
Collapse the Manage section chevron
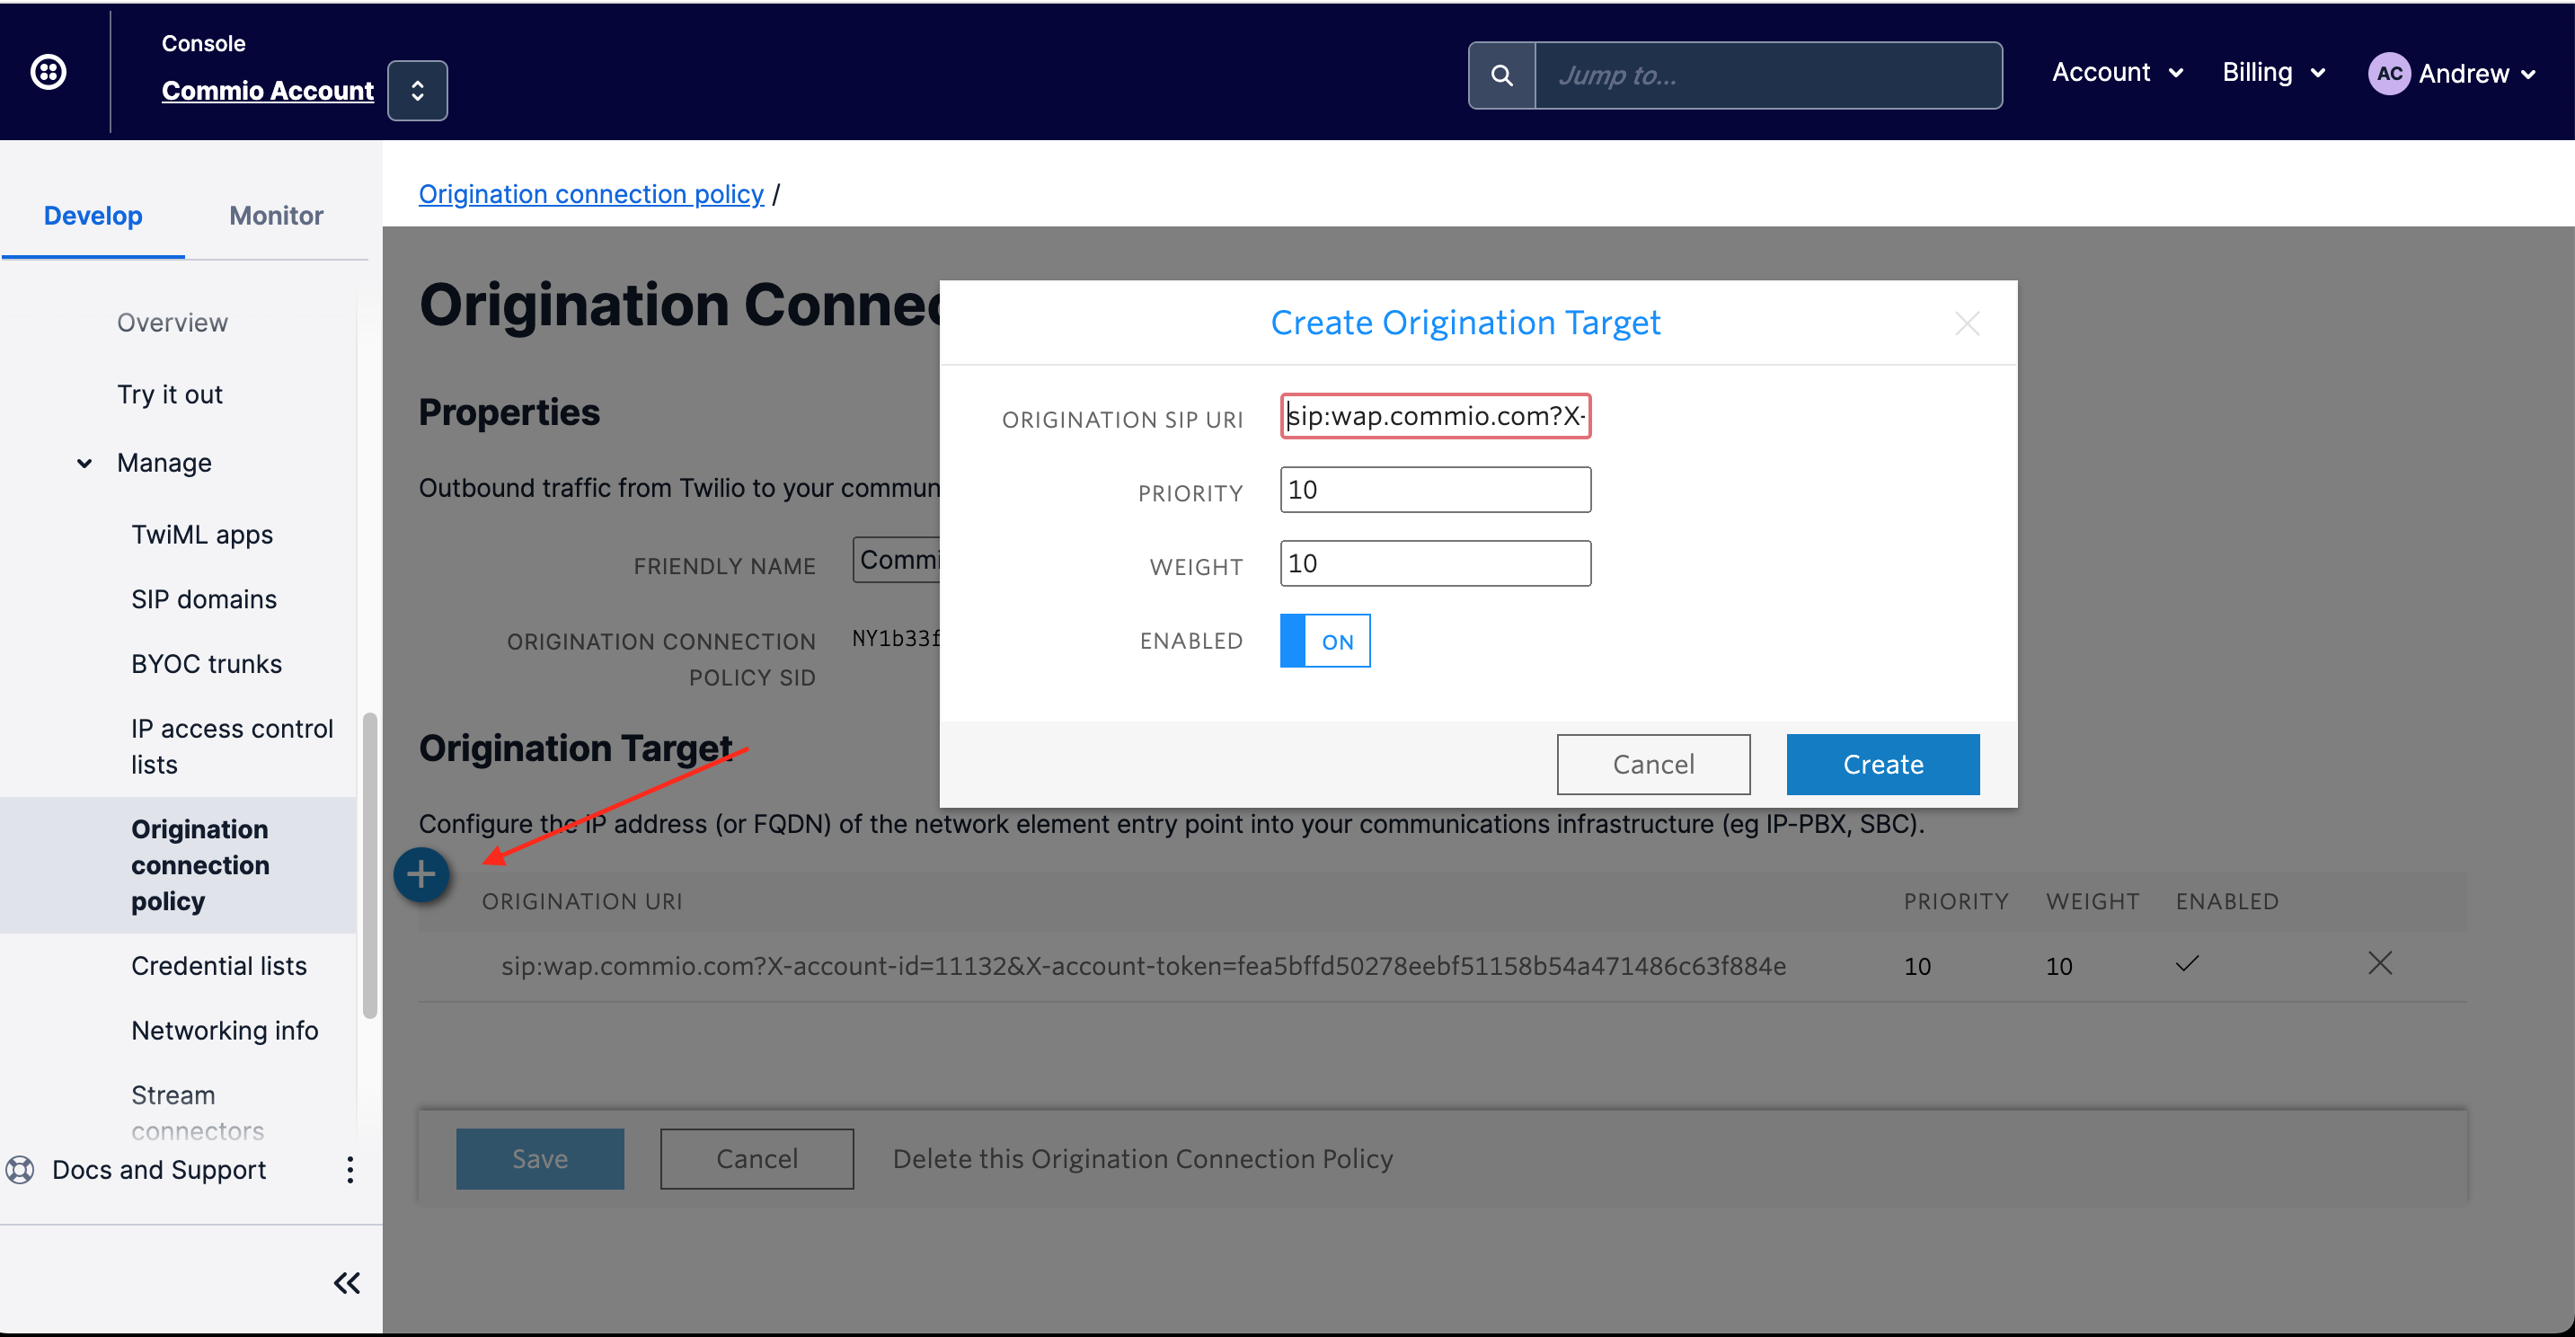(x=84, y=463)
